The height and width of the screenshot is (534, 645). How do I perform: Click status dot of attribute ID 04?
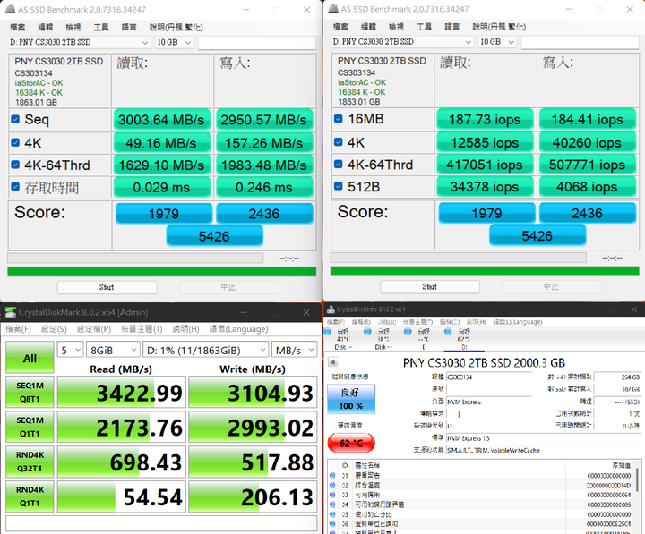(332, 504)
